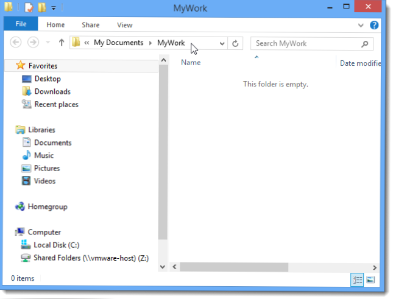Viewport: 393px width, 299px height.
Task: Open the File menu
Action: click(x=20, y=25)
